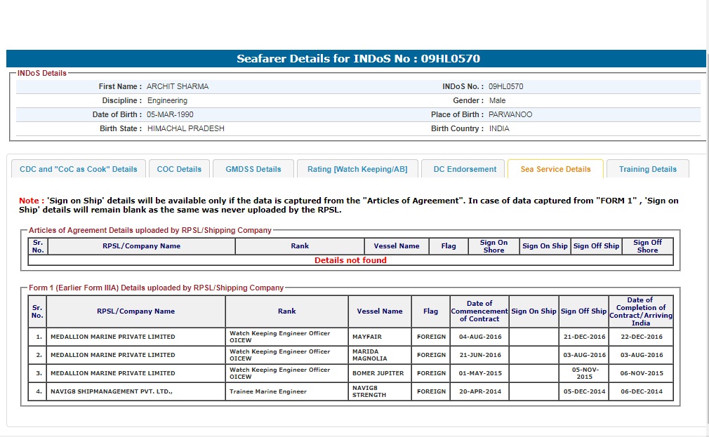
Task: Switch to the COC Details tab
Action: 179,169
